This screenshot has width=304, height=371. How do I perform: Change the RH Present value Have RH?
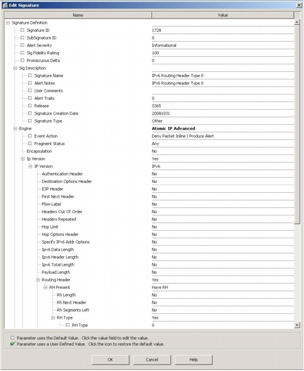[223, 288]
